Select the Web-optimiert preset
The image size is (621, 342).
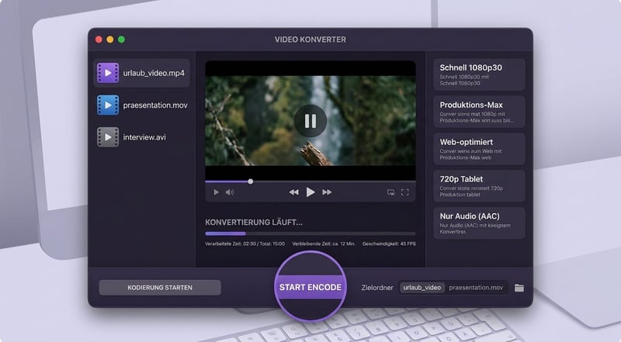pos(479,149)
